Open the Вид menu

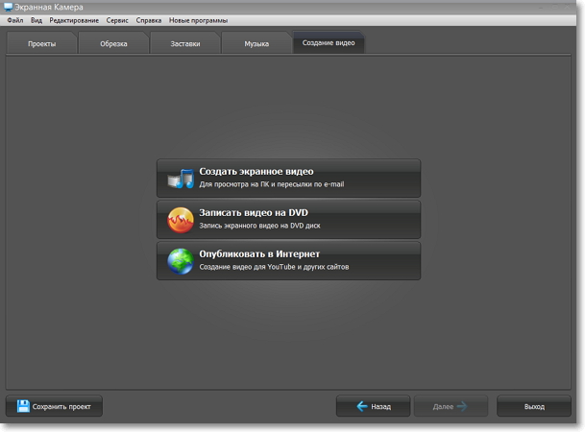pos(37,20)
